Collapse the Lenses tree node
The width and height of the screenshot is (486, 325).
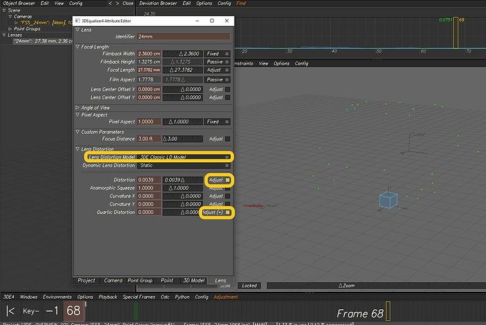[4, 35]
